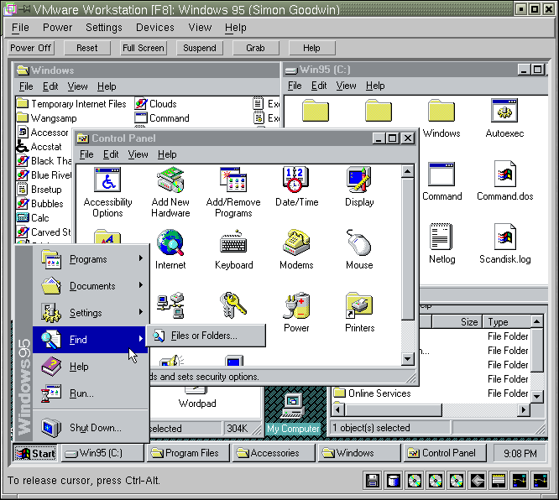Open the Printers folder icon
Viewport: 559px width, 500px height.
[x=359, y=313]
